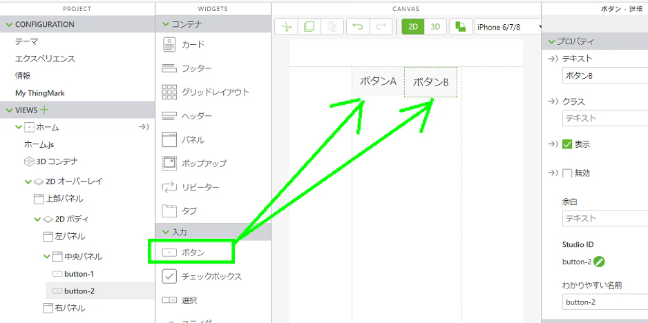The image size is (648, 323).
Task: Click the Cut scissors toolbar icon
Action: pyautogui.click(x=286, y=27)
